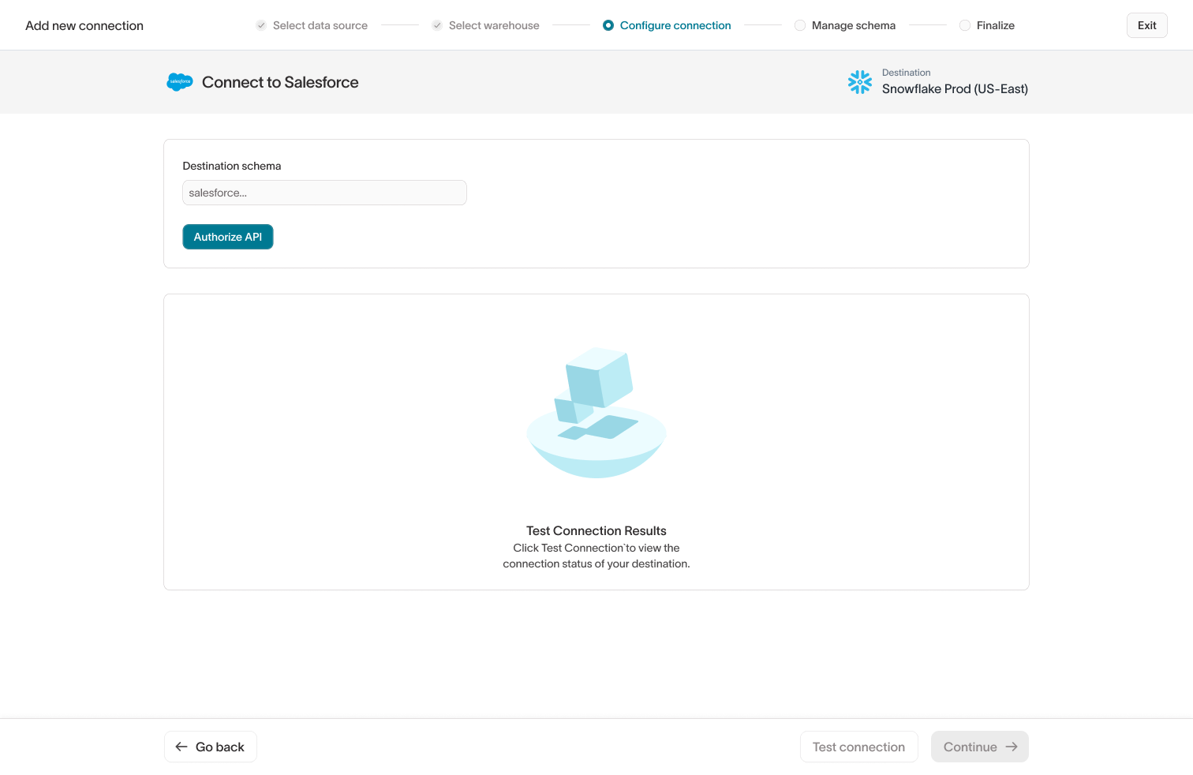Viewport: 1193px width, 775px height.
Task: Click the Snowflake Prod (US-East) destination name
Action: (x=955, y=89)
